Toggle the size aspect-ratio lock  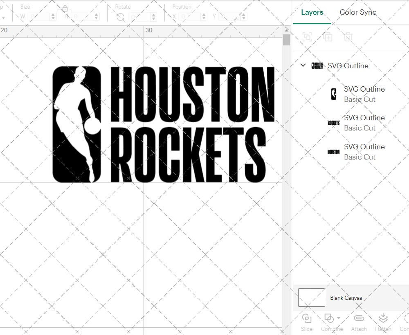pyautogui.click(x=65, y=8)
